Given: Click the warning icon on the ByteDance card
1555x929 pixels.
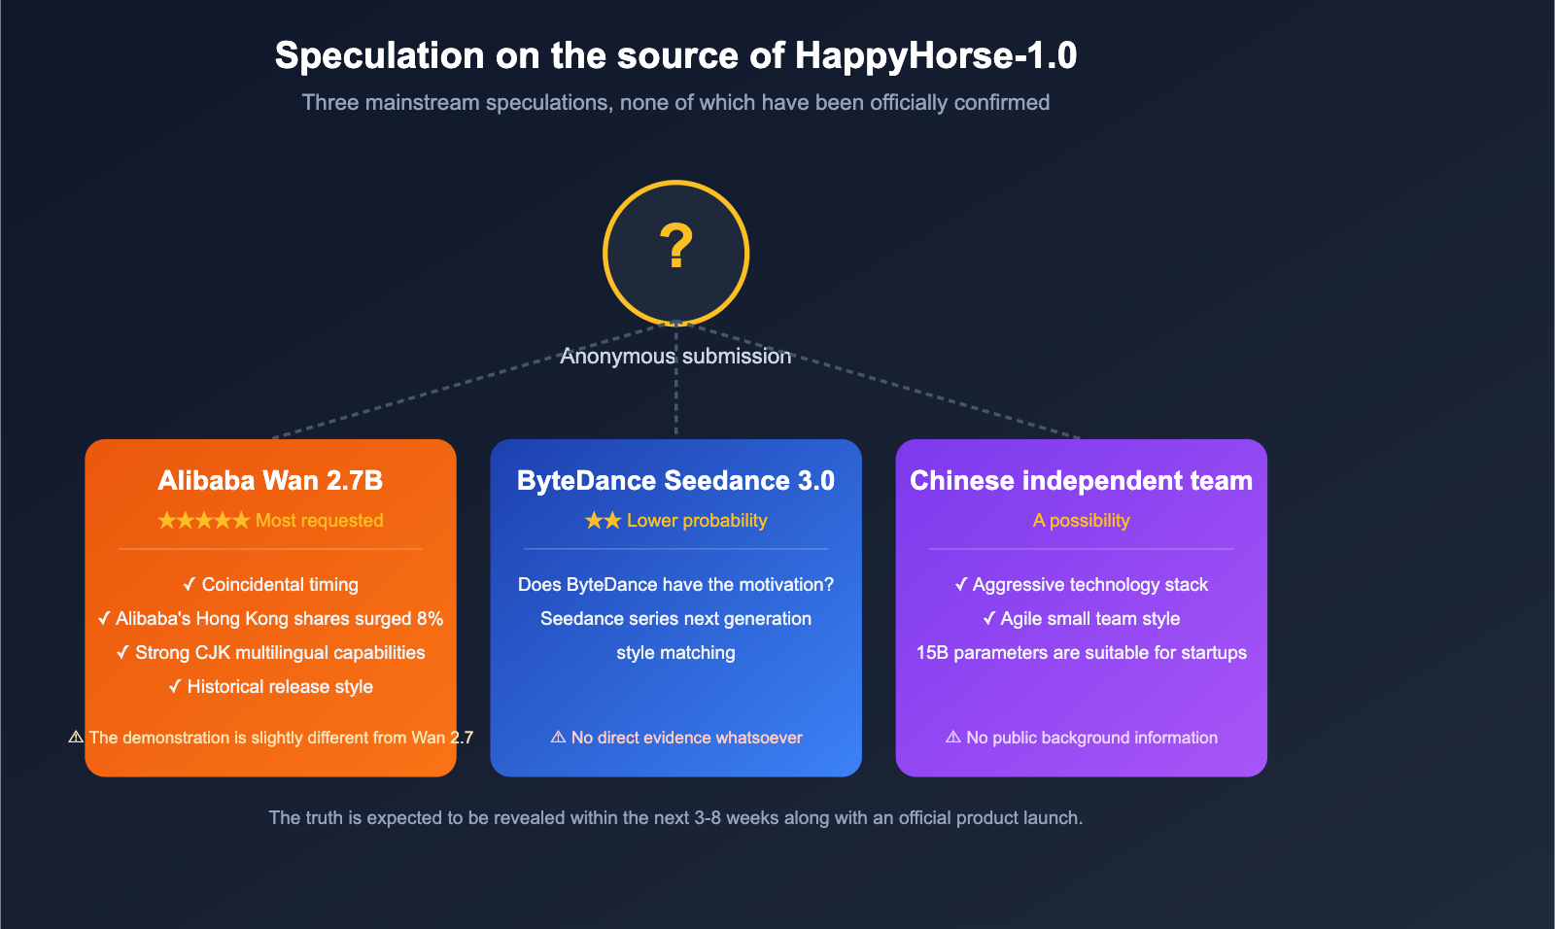Looking at the screenshot, I should pyautogui.click(x=559, y=738).
